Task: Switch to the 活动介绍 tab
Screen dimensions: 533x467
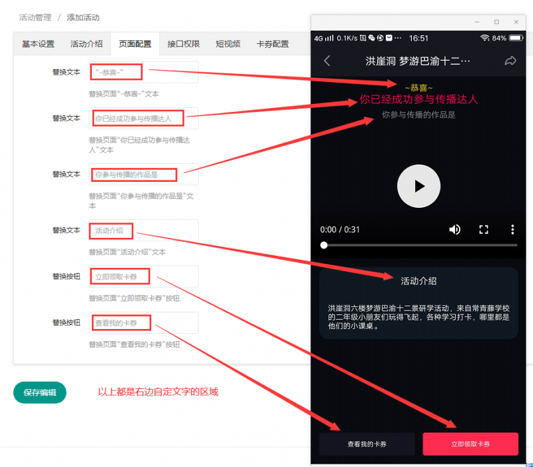Action: pyautogui.click(x=87, y=44)
